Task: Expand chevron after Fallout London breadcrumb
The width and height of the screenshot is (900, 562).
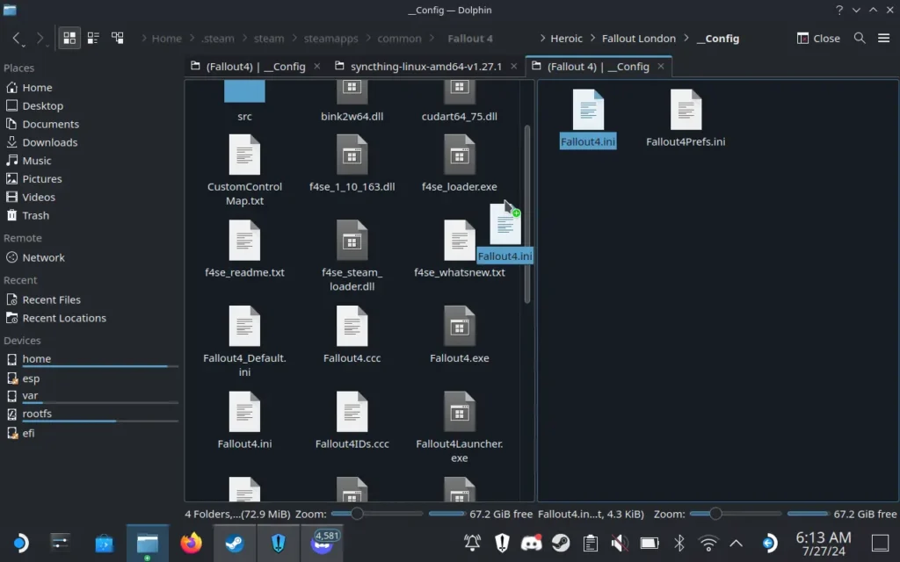Action: click(x=686, y=39)
